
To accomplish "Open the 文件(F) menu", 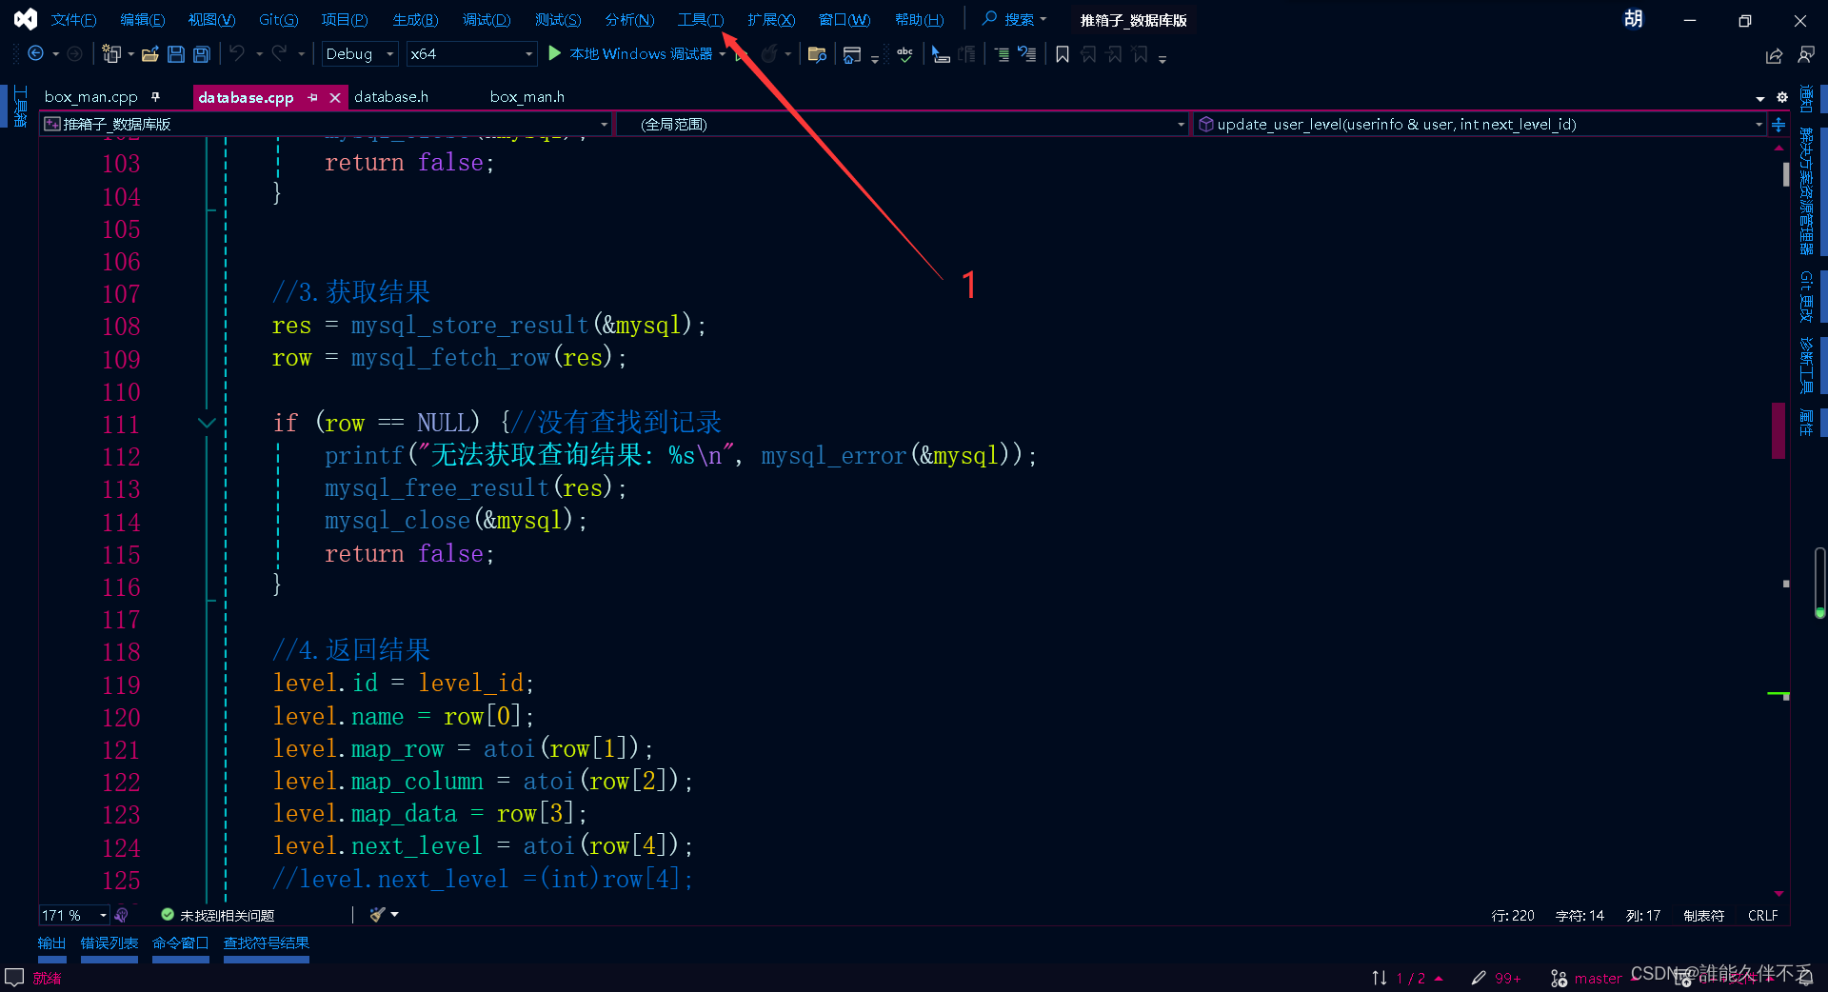I will (73, 19).
